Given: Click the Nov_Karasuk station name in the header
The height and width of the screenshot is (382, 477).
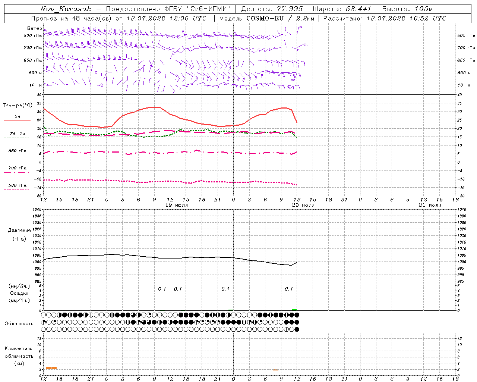Looking at the screenshot, I should [66, 9].
